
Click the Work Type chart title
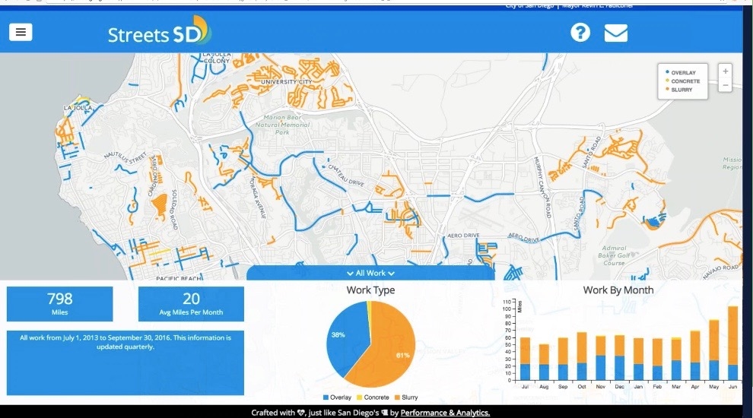370,290
